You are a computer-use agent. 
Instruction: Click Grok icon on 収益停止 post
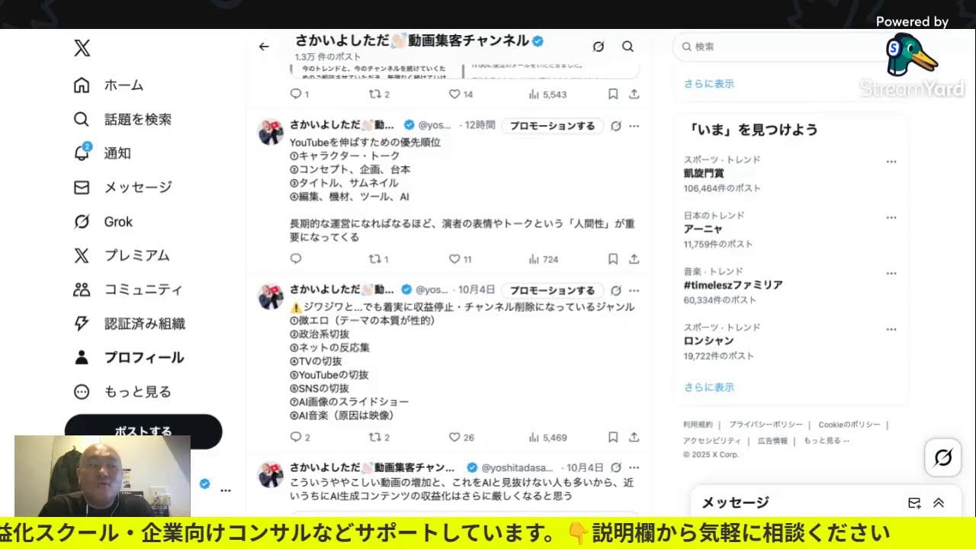pyautogui.click(x=616, y=291)
